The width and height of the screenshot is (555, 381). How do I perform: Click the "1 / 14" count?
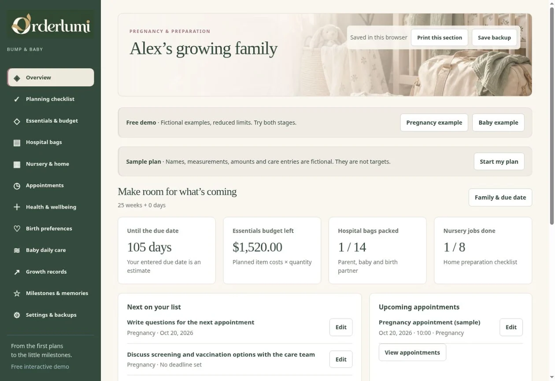click(352, 247)
